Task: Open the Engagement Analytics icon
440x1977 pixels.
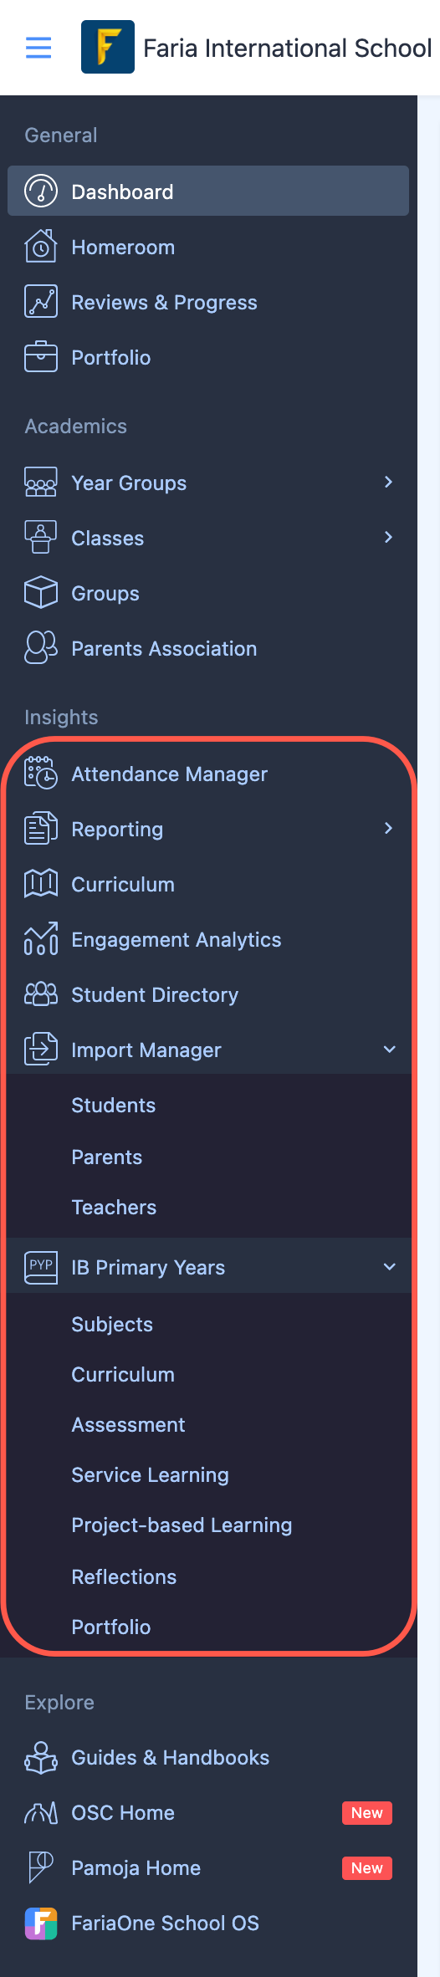Action: pyautogui.click(x=41, y=939)
